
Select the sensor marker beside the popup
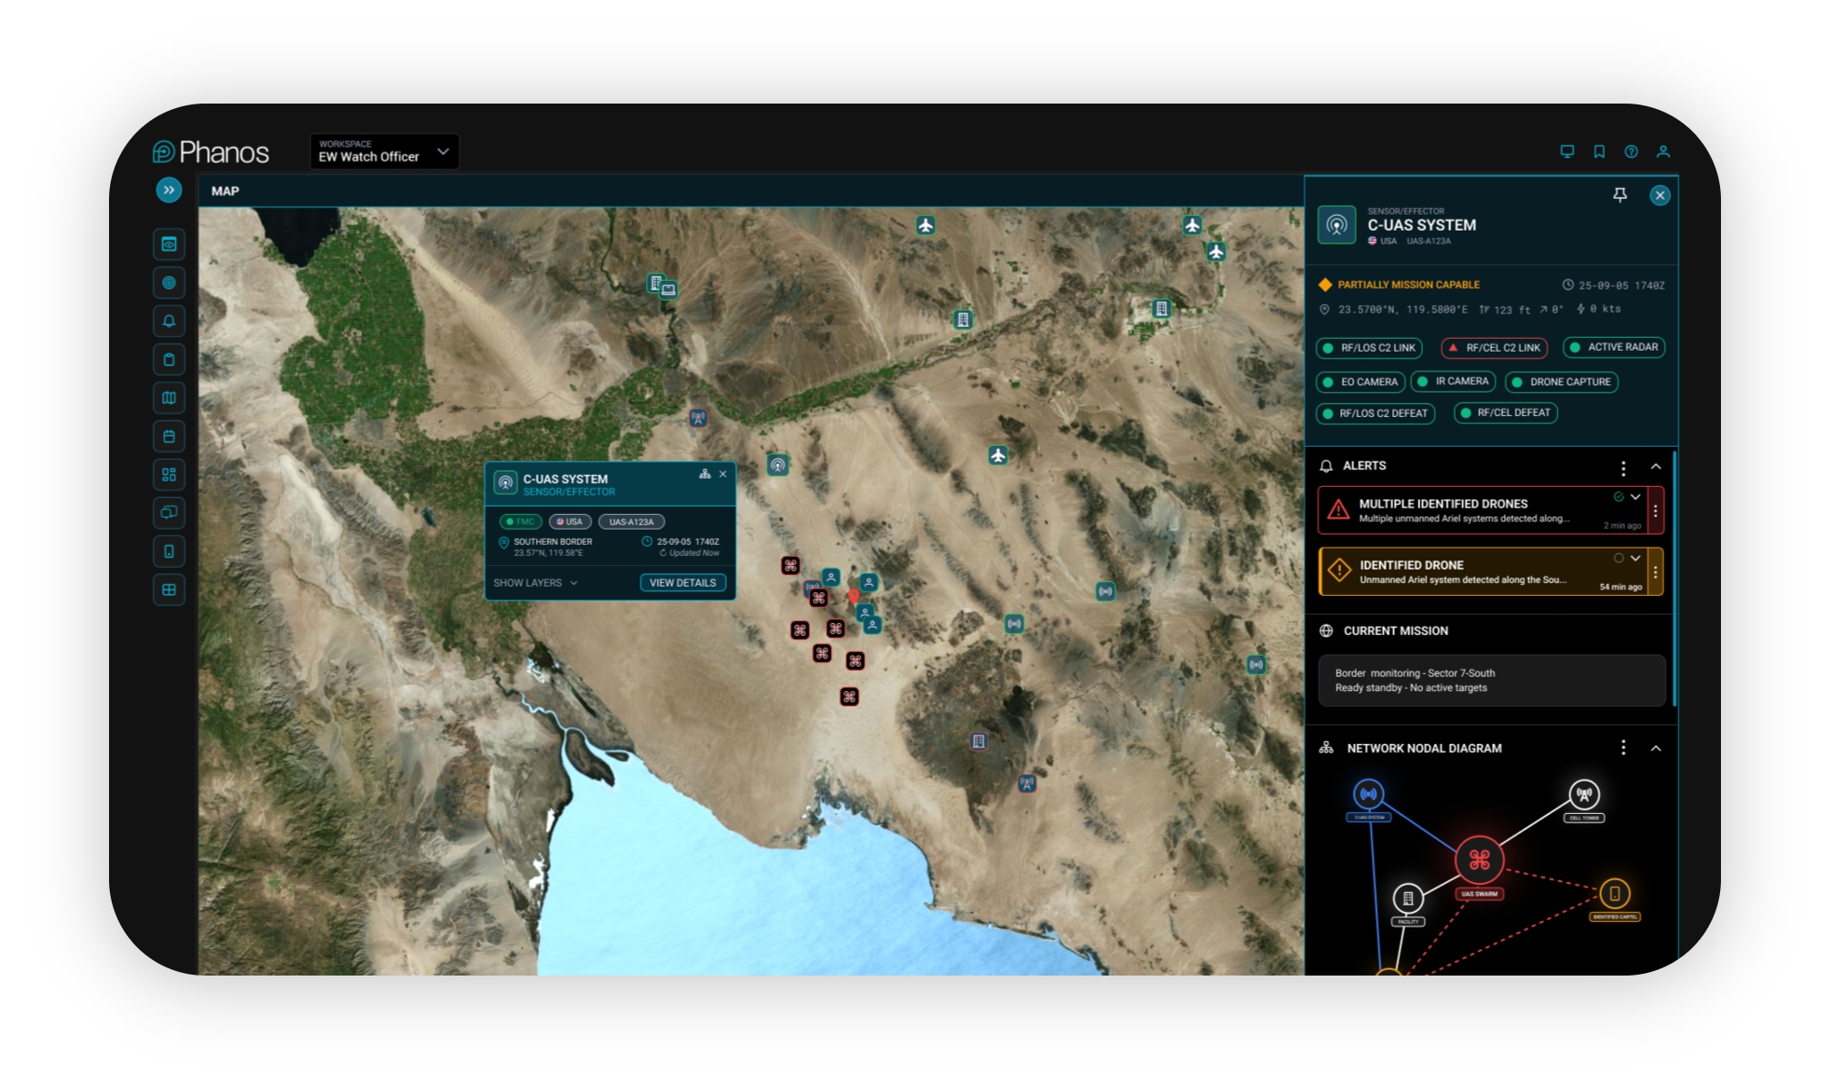coord(778,465)
